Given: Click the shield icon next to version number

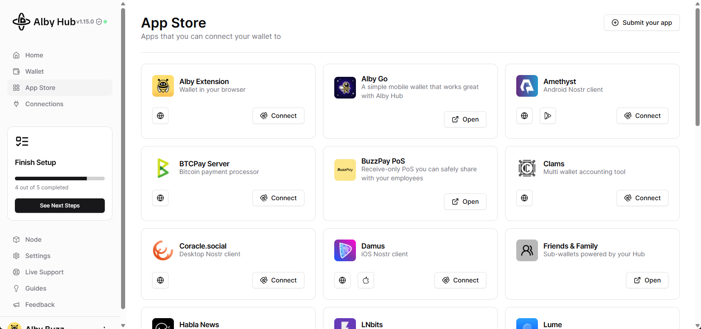Looking at the screenshot, I should (99, 22).
